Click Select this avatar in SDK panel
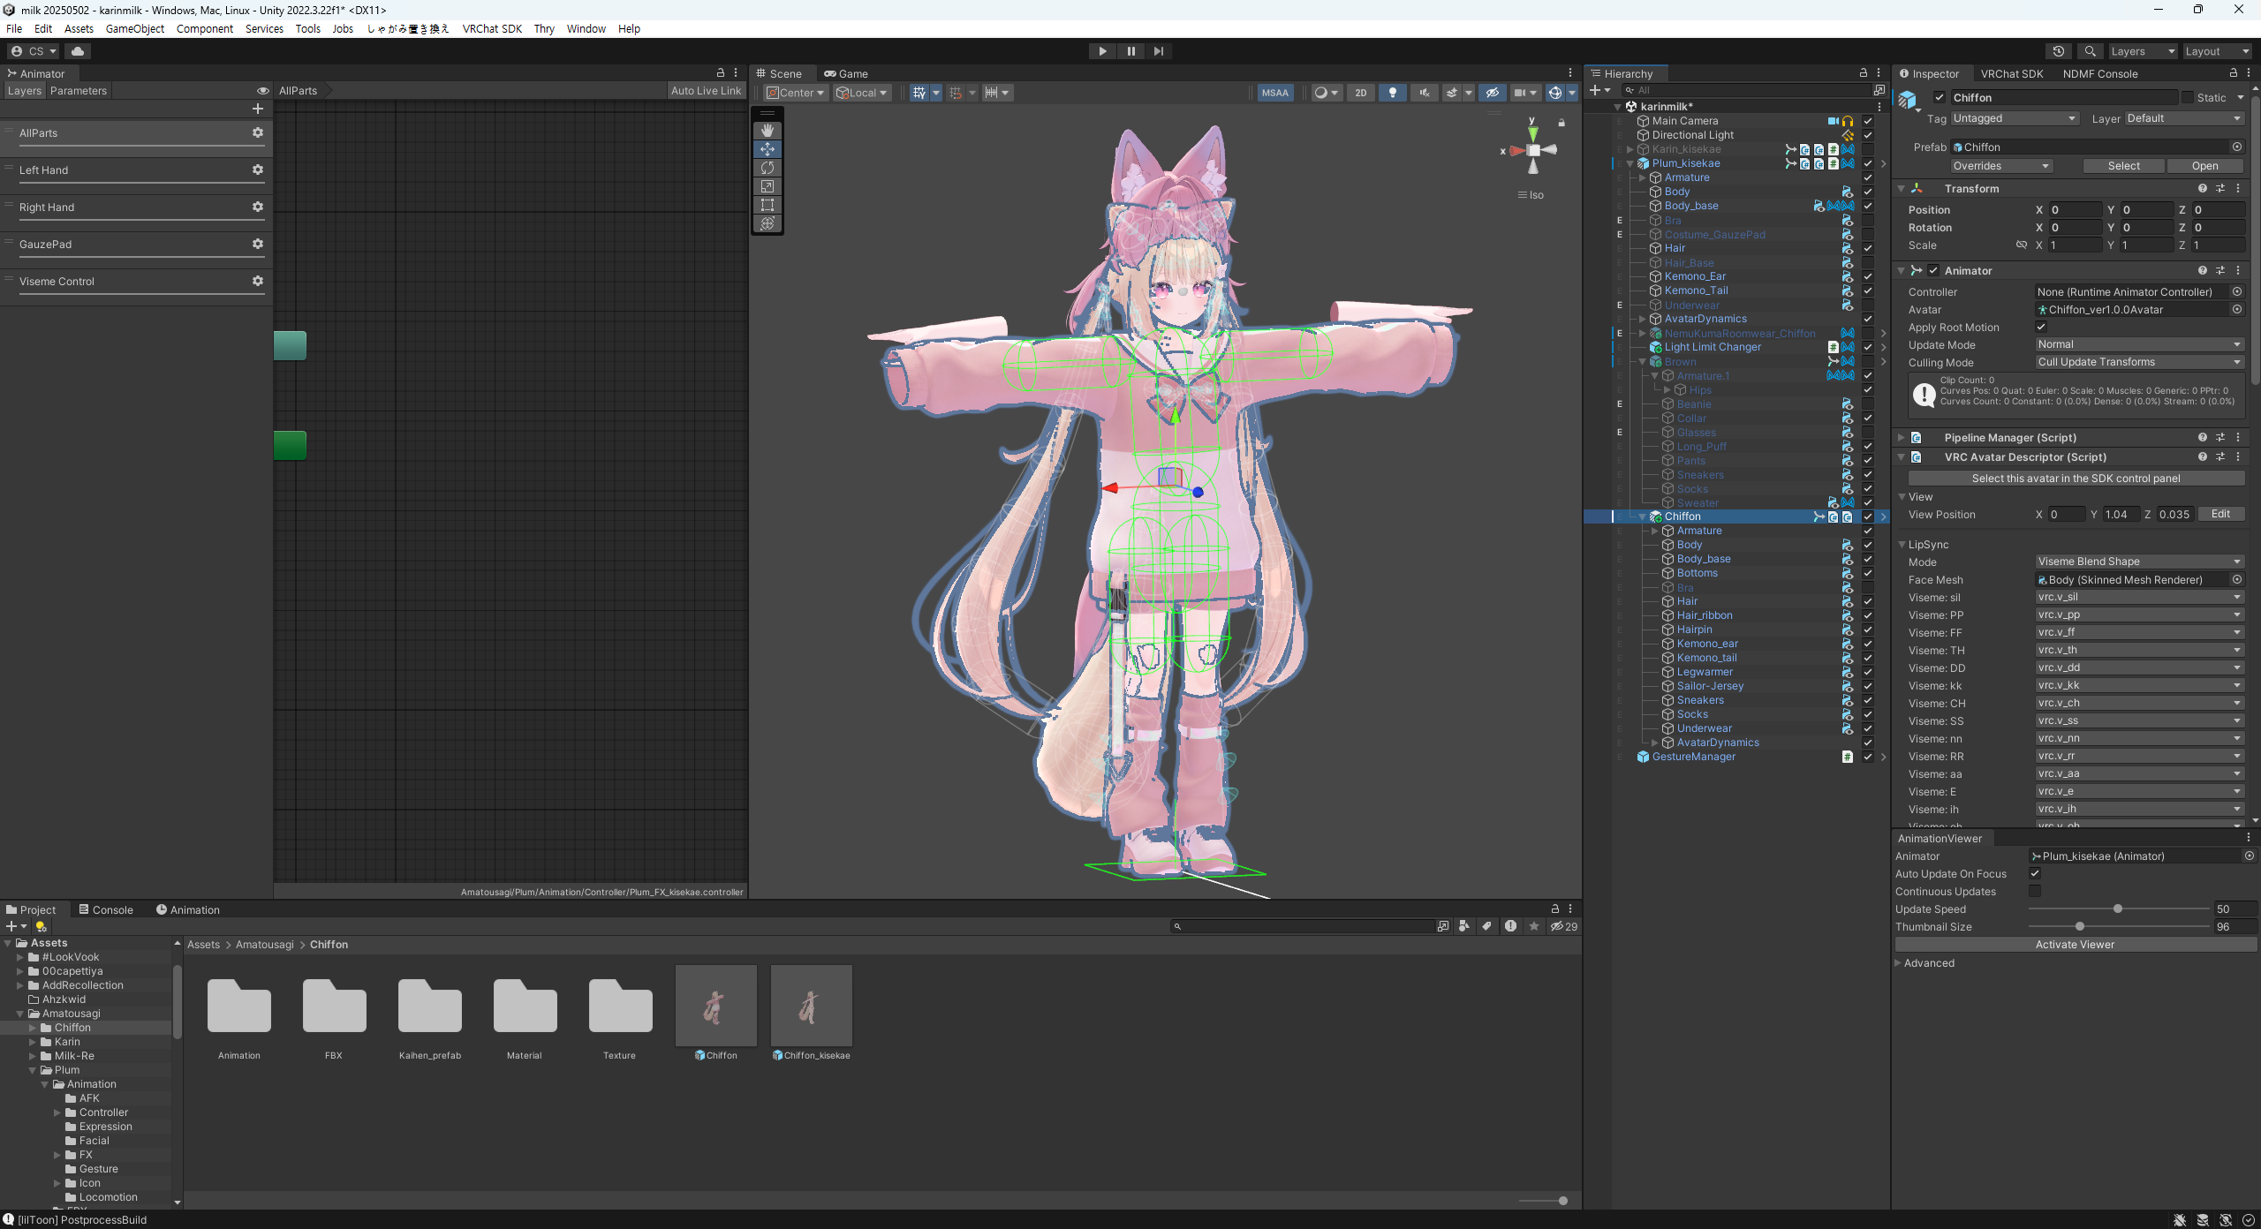 2076,479
